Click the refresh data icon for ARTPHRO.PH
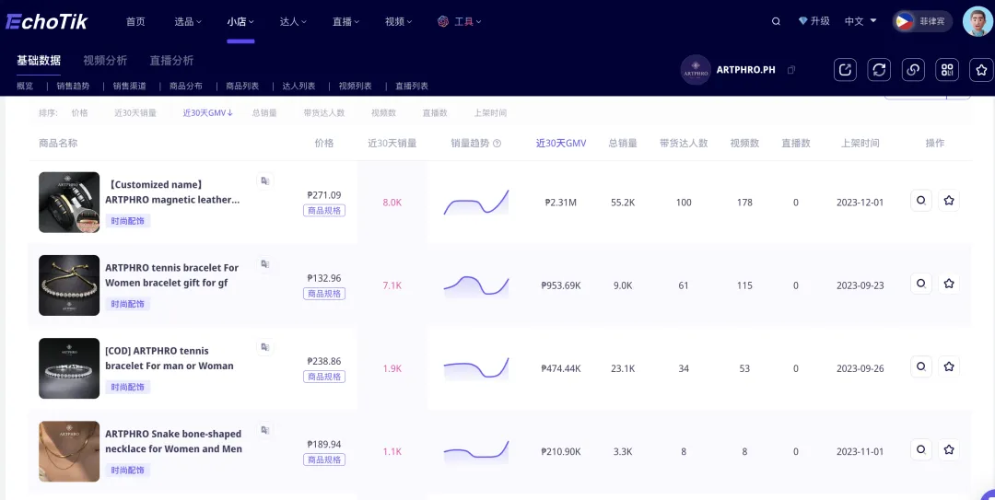995x500 pixels. (x=879, y=70)
